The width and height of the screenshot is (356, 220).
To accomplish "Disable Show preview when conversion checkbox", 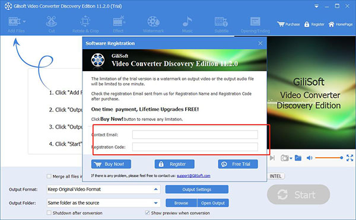I will click(x=147, y=213).
